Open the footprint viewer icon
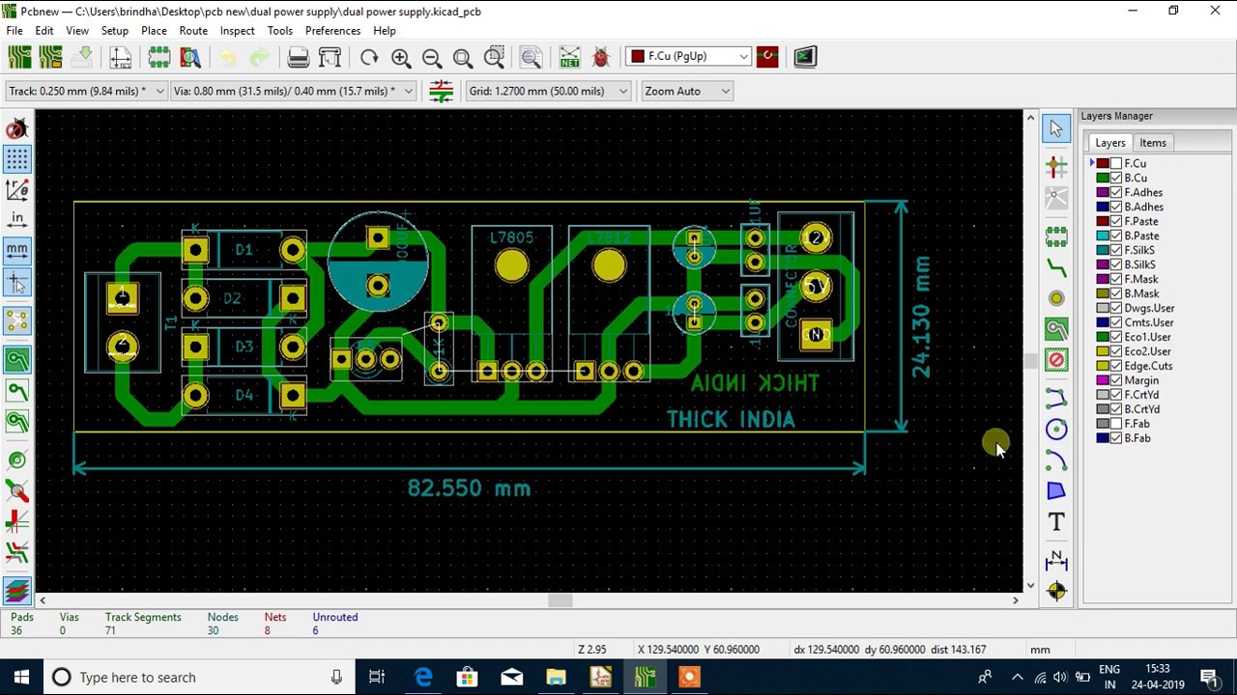The height and width of the screenshot is (695, 1237). point(190,57)
